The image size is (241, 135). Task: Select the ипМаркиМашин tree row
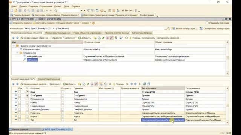pyautogui.click(x=119, y=56)
